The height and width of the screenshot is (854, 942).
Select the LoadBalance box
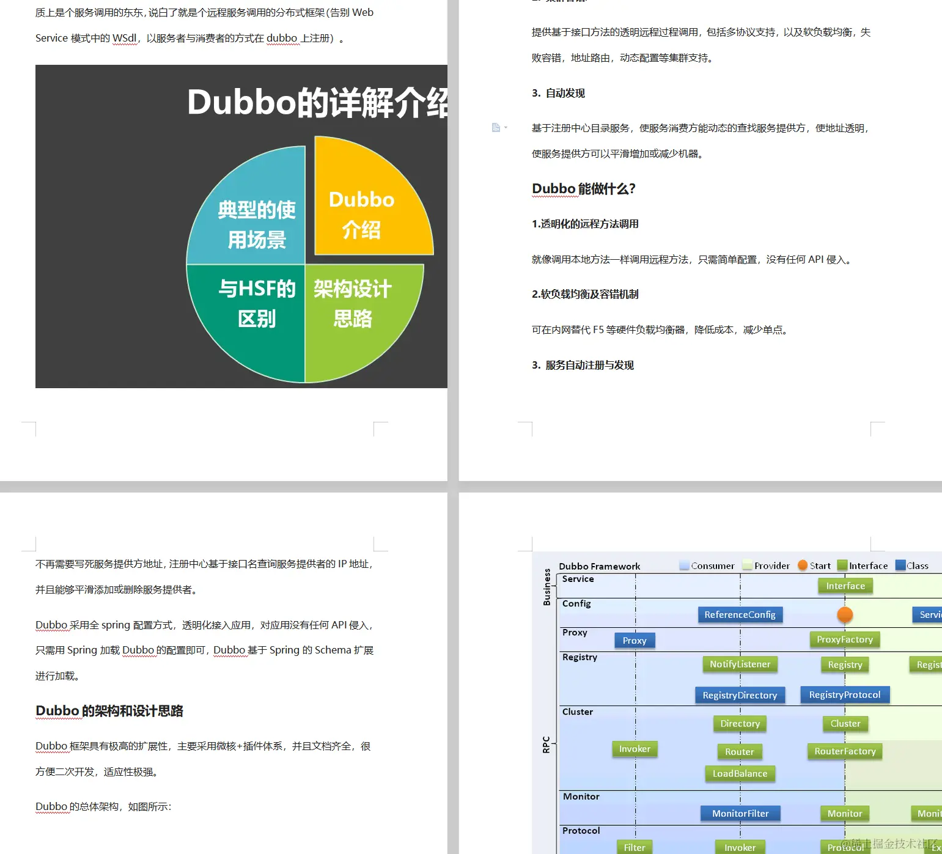[x=740, y=773]
